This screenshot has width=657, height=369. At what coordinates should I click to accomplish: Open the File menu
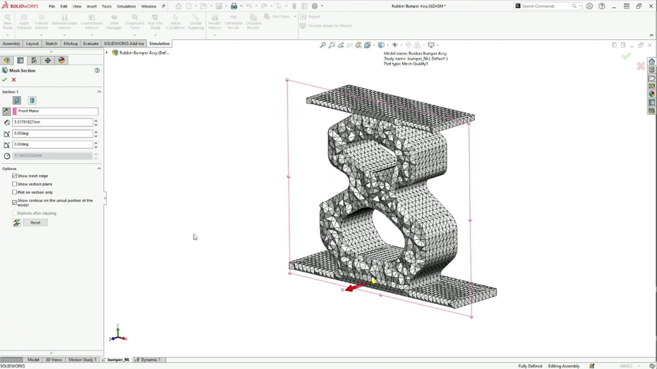[x=52, y=6]
